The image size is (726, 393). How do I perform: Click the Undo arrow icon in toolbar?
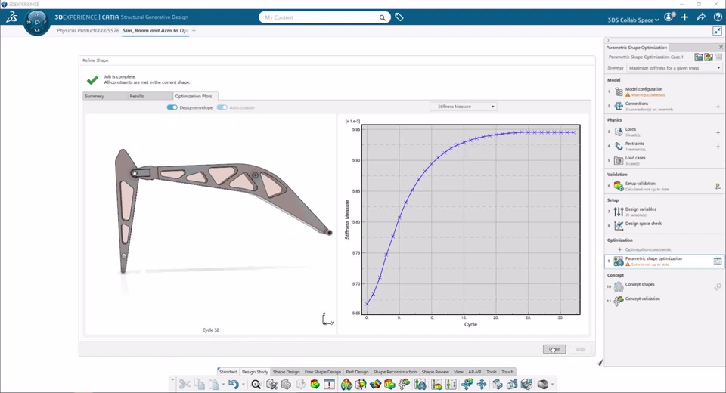[x=234, y=384]
